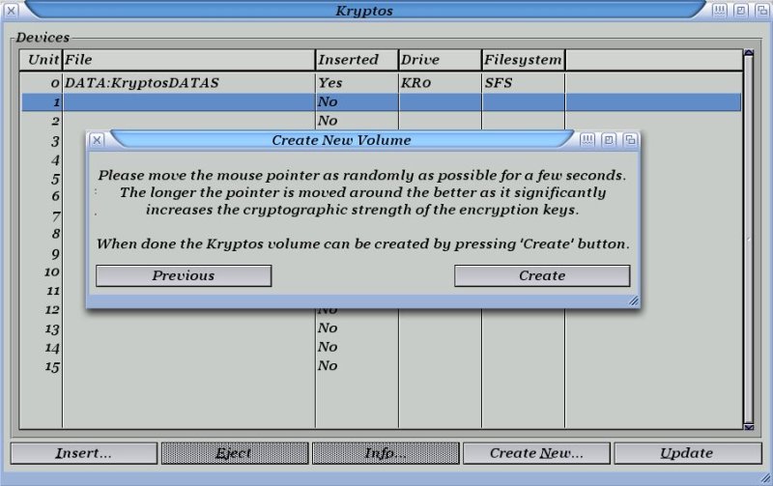Click the Unit column header
Viewport: 773px width, 486px height.
tap(41, 60)
